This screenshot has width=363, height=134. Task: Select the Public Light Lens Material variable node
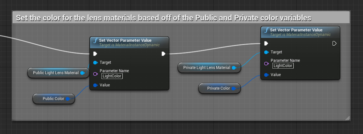[56, 73]
